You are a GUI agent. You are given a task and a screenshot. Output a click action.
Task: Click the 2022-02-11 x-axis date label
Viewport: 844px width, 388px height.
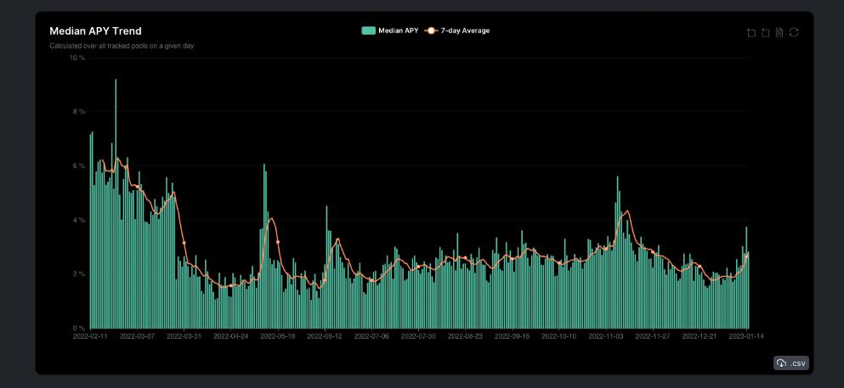[90, 336]
